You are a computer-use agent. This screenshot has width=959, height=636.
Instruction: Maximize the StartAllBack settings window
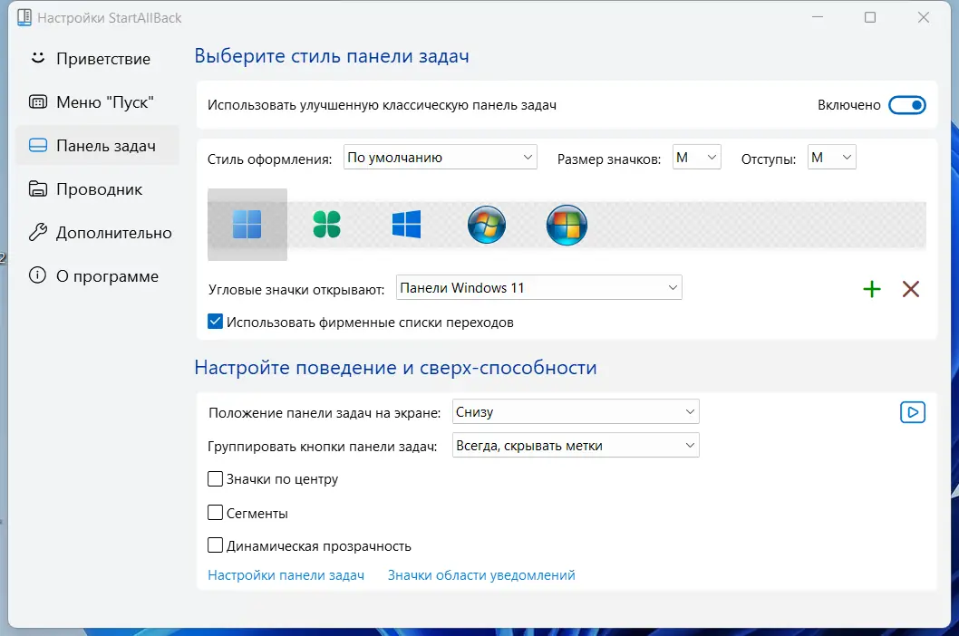pyautogui.click(x=869, y=17)
